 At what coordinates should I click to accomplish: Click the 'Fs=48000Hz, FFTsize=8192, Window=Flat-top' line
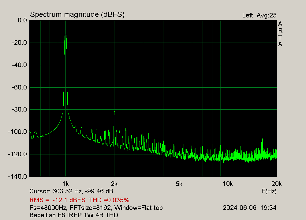coord(96,208)
